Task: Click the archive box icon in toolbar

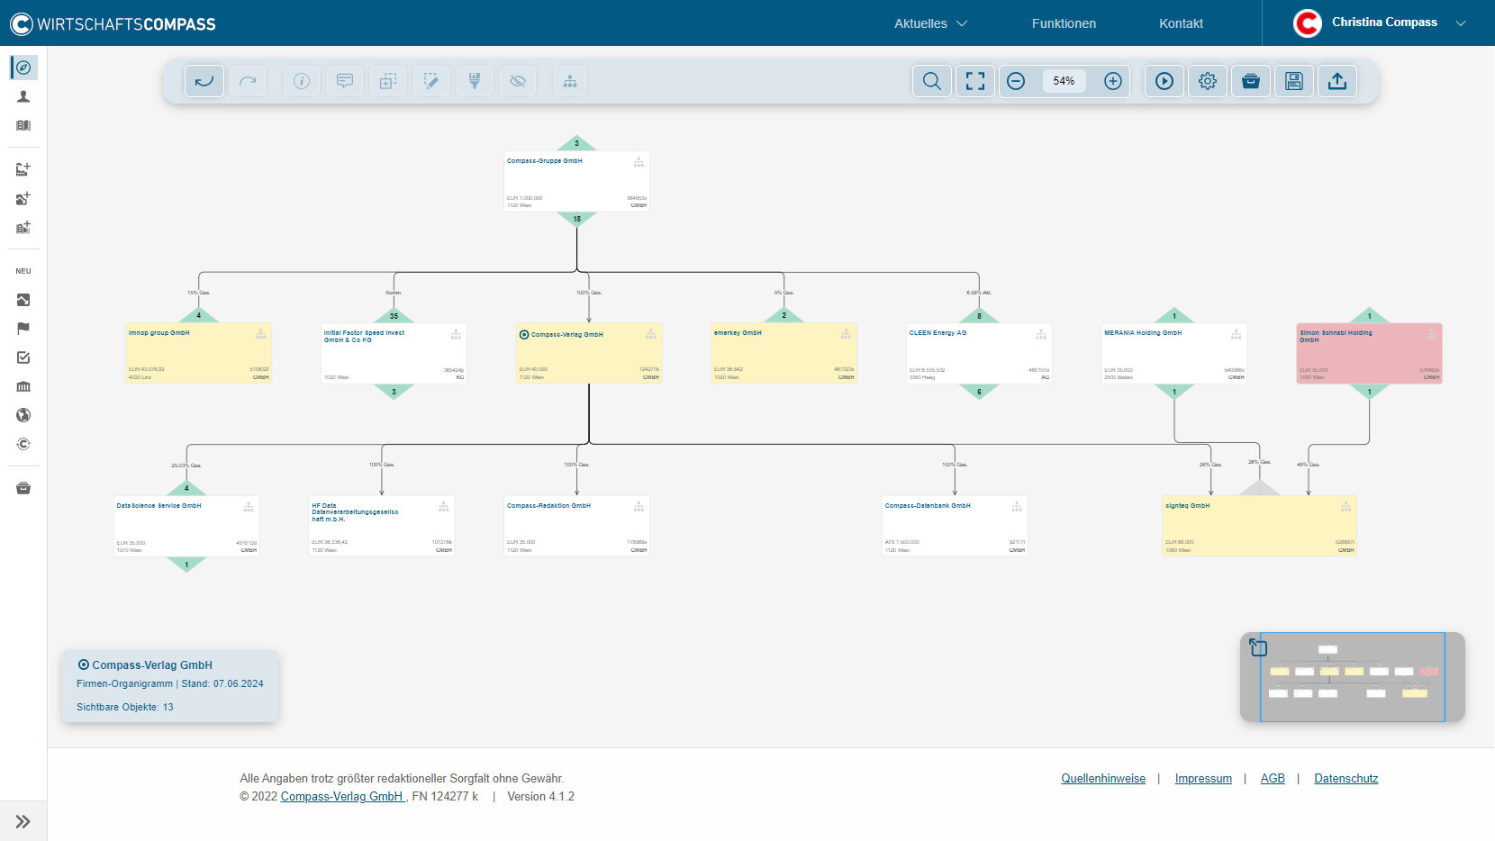Action: 1251,81
